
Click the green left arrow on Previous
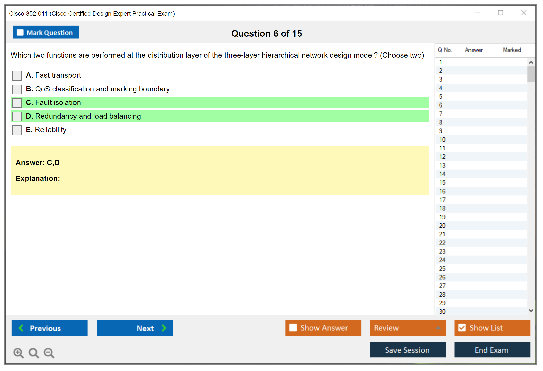point(21,328)
